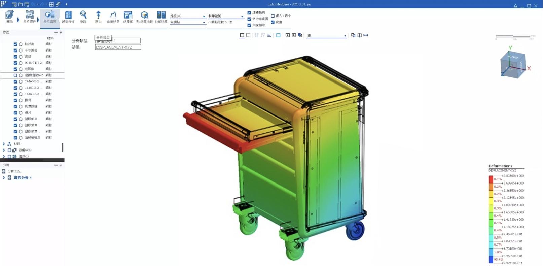543x266 pixels.
Task: Click the 誤差分析 error analysis icon
Action: pos(68,16)
